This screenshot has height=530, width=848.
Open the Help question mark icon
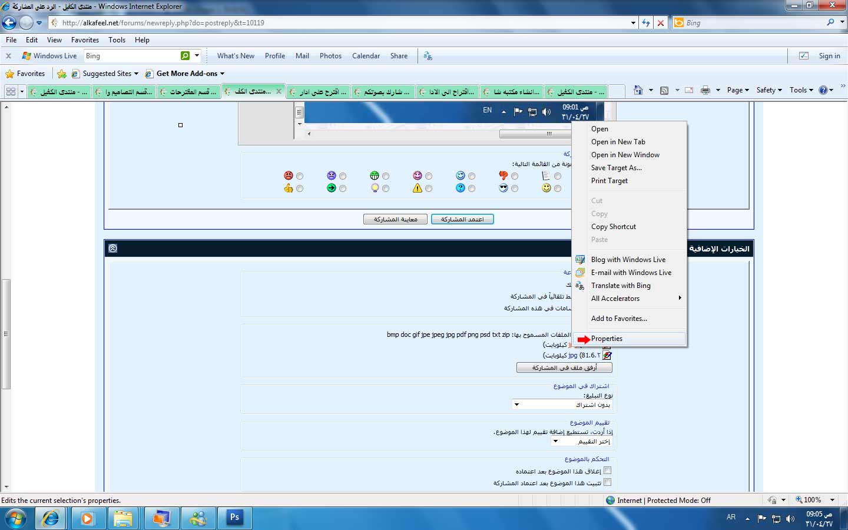[x=823, y=90]
